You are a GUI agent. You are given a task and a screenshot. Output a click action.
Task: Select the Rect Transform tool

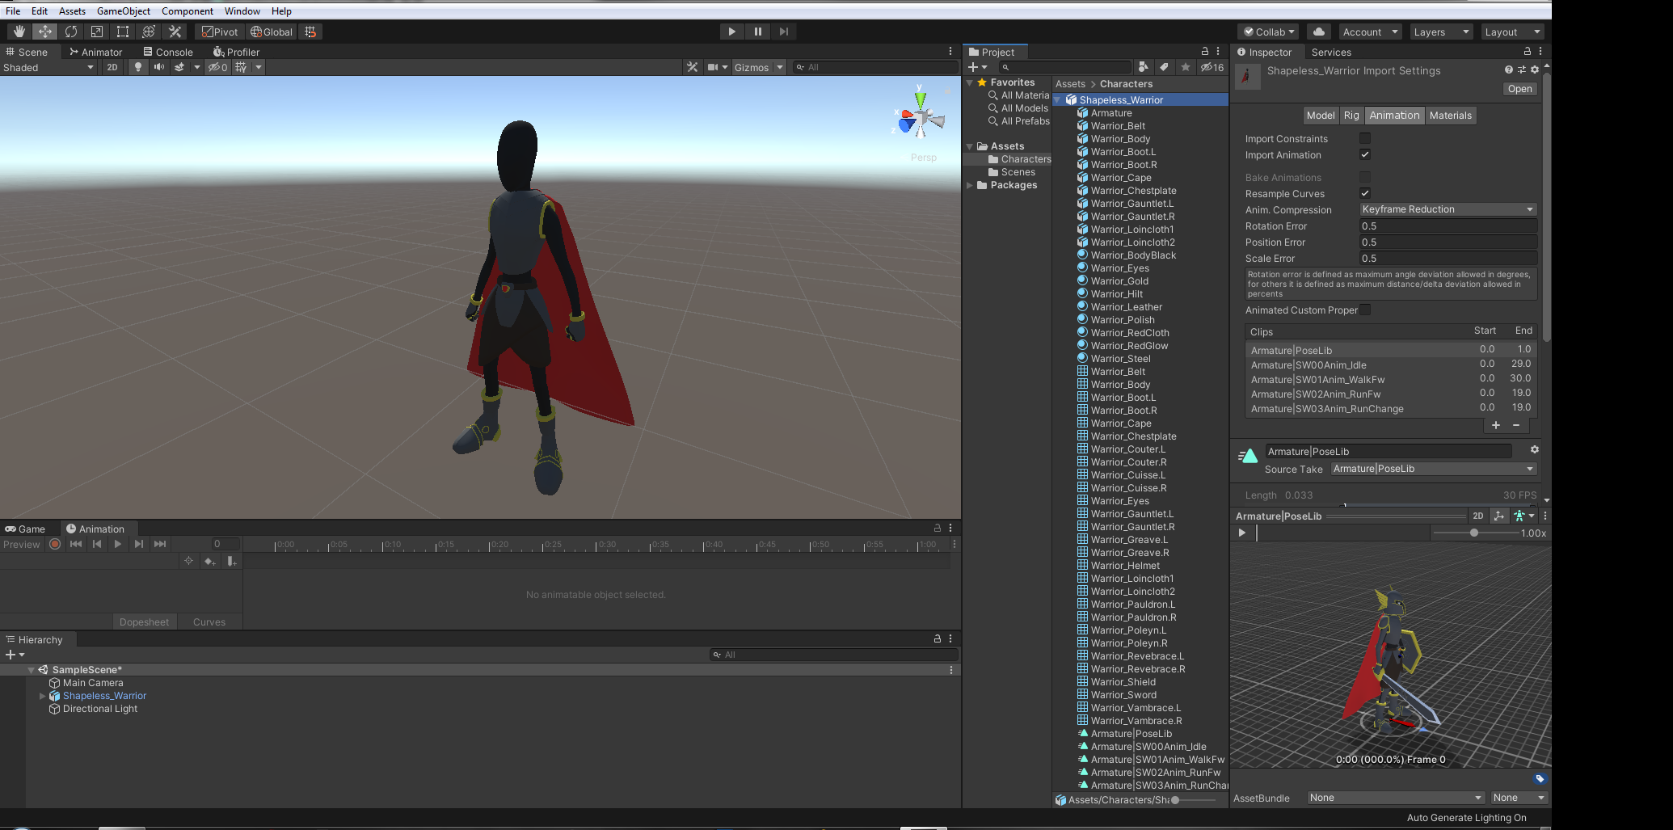[x=123, y=32]
